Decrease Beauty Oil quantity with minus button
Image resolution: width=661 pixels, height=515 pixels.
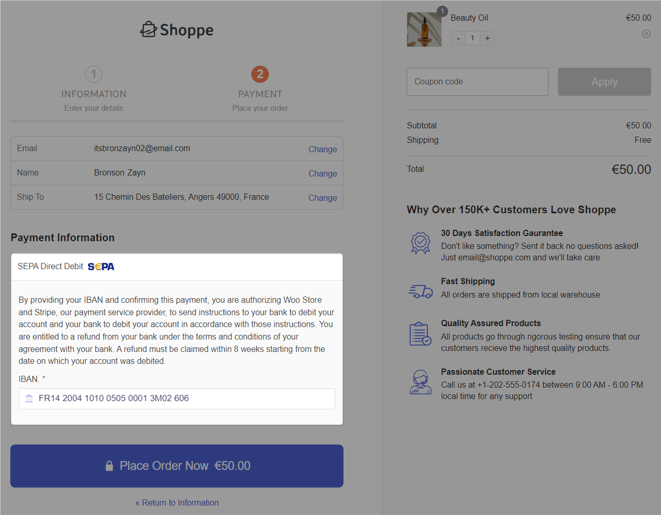click(x=458, y=38)
